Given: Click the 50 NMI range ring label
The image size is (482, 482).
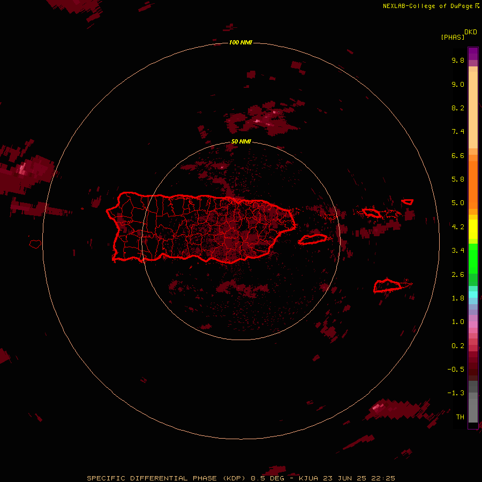Looking at the screenshot, I should 241,141.
